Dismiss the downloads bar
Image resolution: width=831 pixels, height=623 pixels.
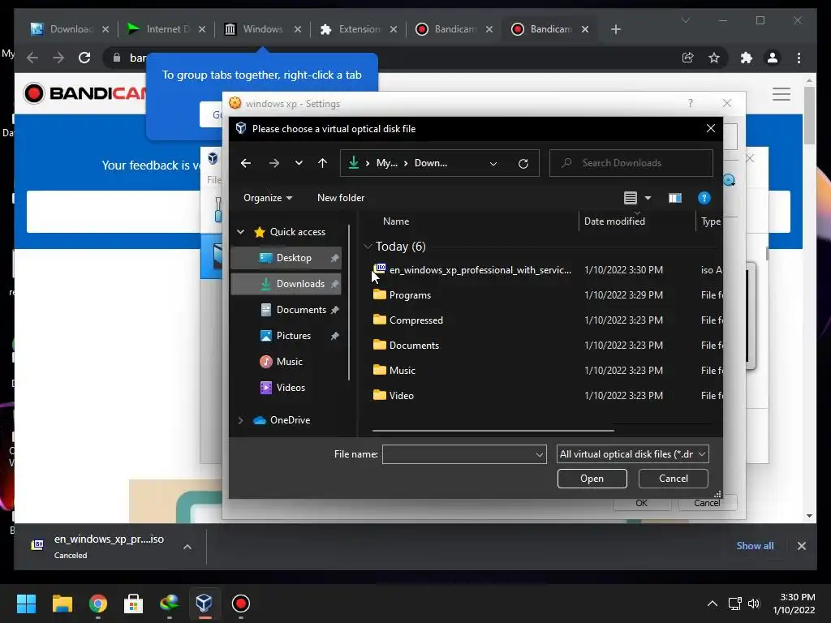pos(801,546)
